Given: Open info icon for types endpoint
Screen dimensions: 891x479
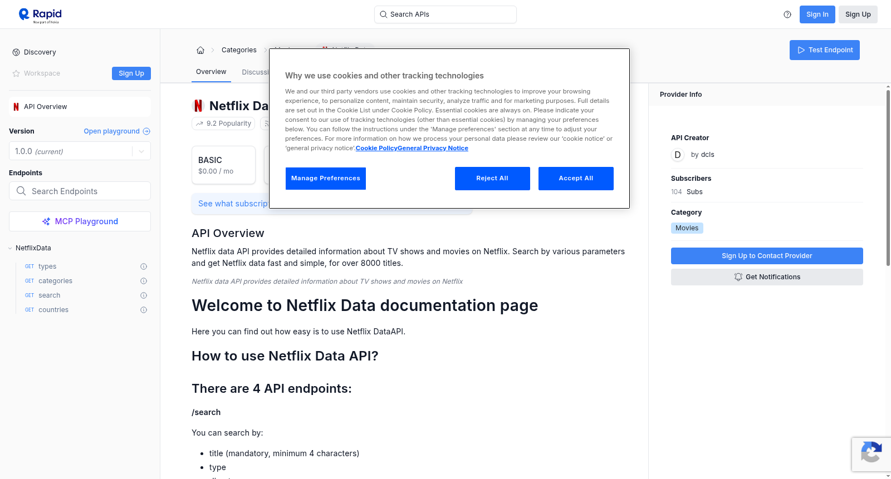Looking at the screenshot, I should click(144, 266).
